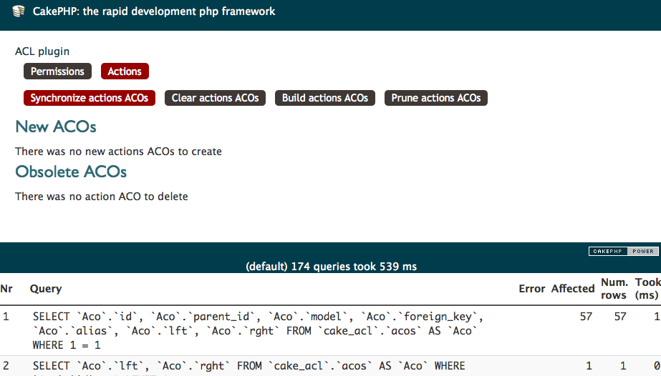Click the Obsolete ACOs heading
The width and height of the screenshot is (661, 376).
[71, 172]
